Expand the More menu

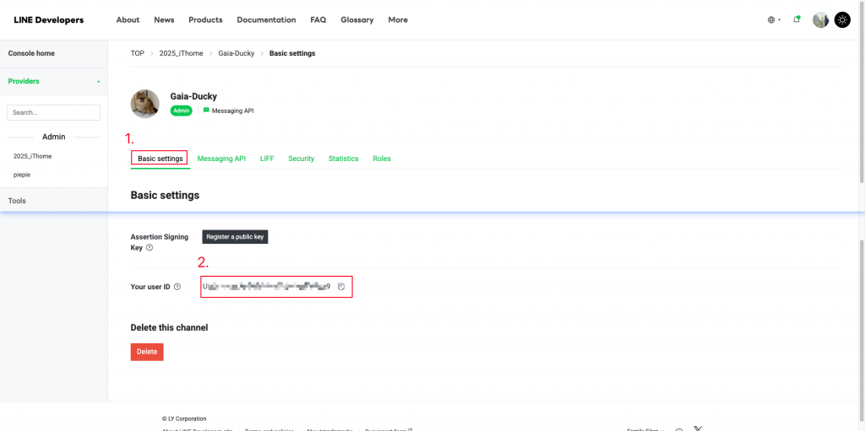tap(398, 20)
